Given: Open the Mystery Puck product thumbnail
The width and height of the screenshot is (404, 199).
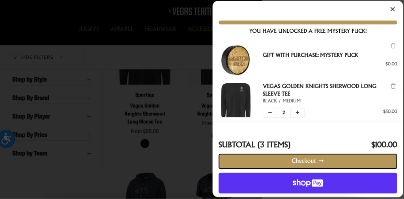Looking at the screenshot, I should [236, 60].
